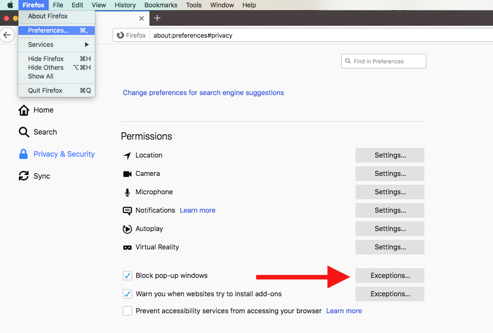
Task: Choose Preferences... from Firefox menu
Action: point(57,30)
